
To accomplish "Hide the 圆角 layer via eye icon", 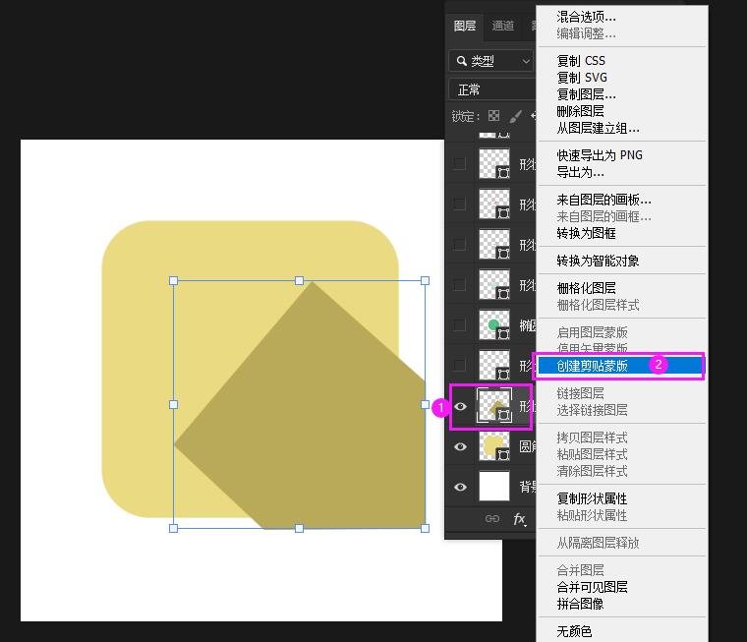I will pyautogui.click(x=460, y=446).
